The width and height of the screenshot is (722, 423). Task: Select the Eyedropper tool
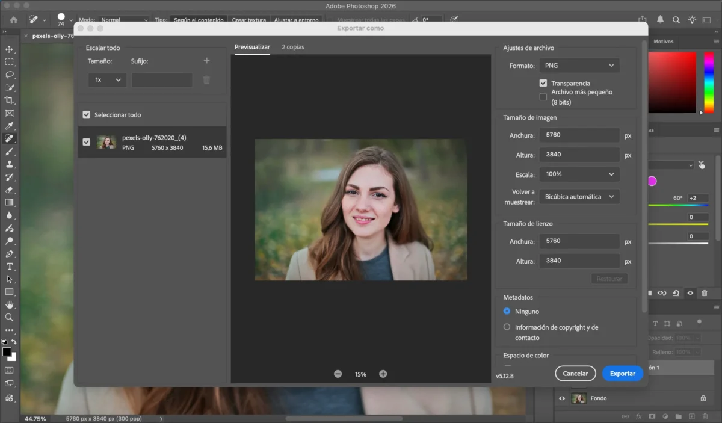pyautogui.click(x=9, y=126)
